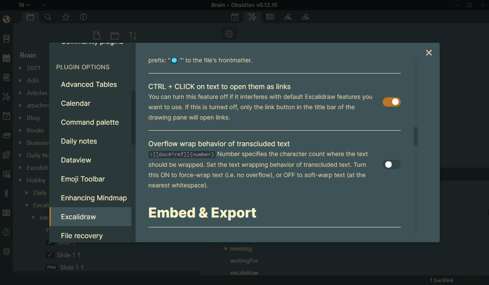Open the calendar check tab in right pane
The height and width of the screenshot is (285, 489).
[235, 17]
